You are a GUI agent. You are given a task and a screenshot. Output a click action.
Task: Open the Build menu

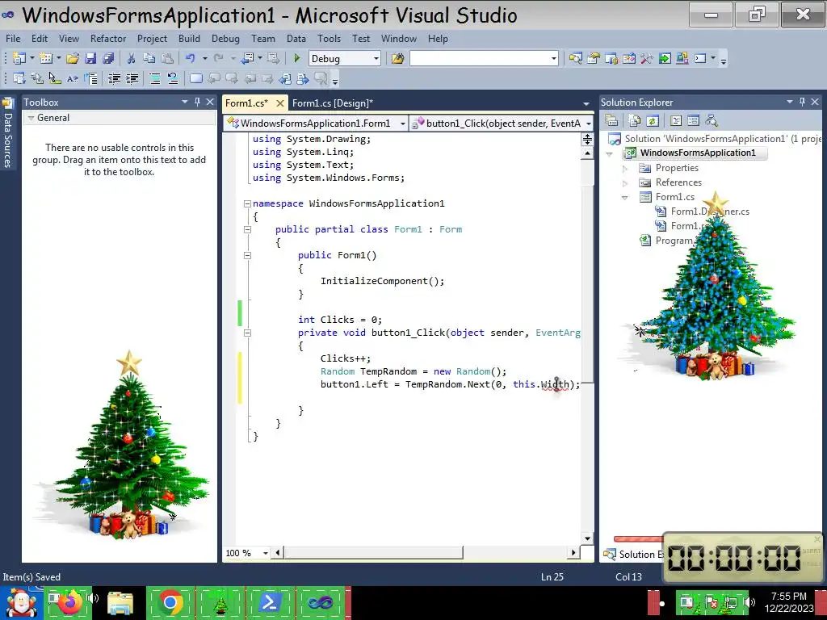pos(189,39)
